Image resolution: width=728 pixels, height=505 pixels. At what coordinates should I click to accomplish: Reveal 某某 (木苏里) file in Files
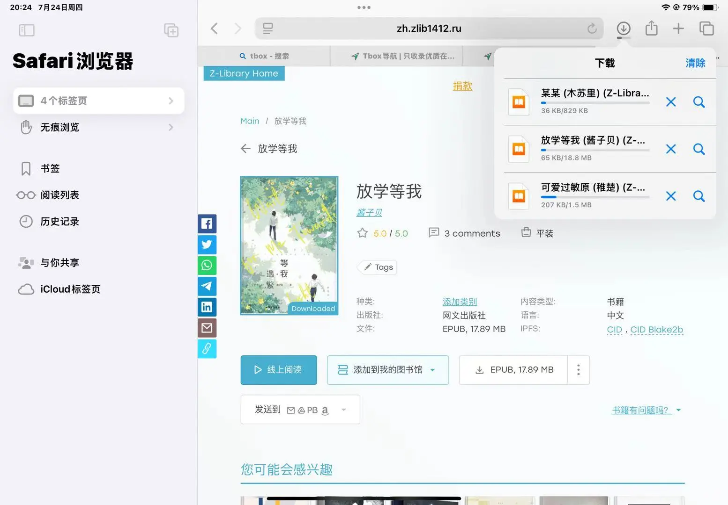[x=699, y=102]
